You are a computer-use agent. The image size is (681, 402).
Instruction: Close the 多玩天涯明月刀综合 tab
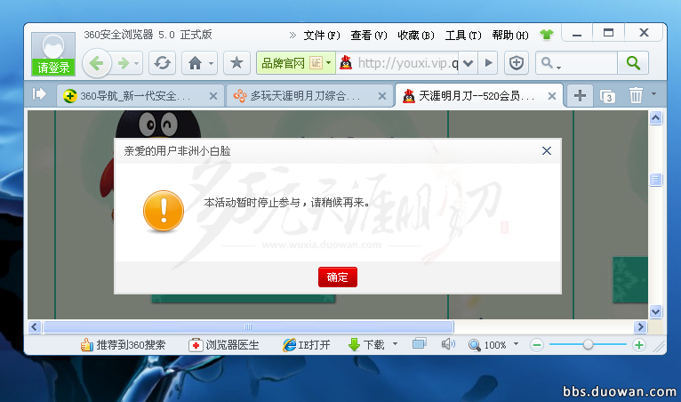382,96
